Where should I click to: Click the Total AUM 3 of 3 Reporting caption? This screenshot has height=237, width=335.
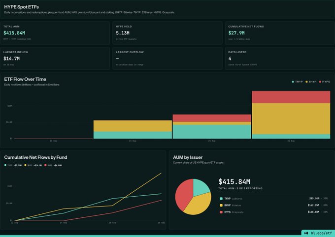[x=240, y=188]
